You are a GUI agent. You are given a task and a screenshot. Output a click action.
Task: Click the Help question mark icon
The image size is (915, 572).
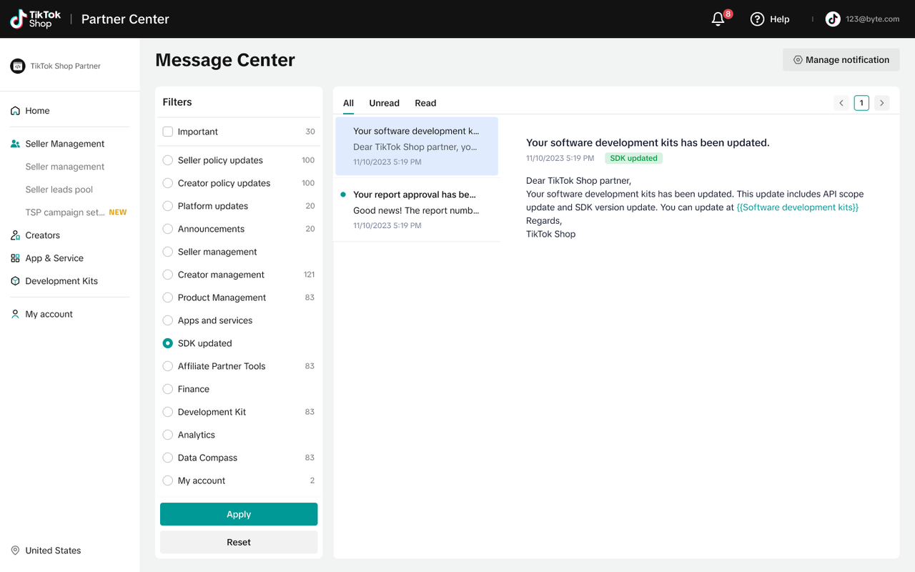tap(757, 19)
